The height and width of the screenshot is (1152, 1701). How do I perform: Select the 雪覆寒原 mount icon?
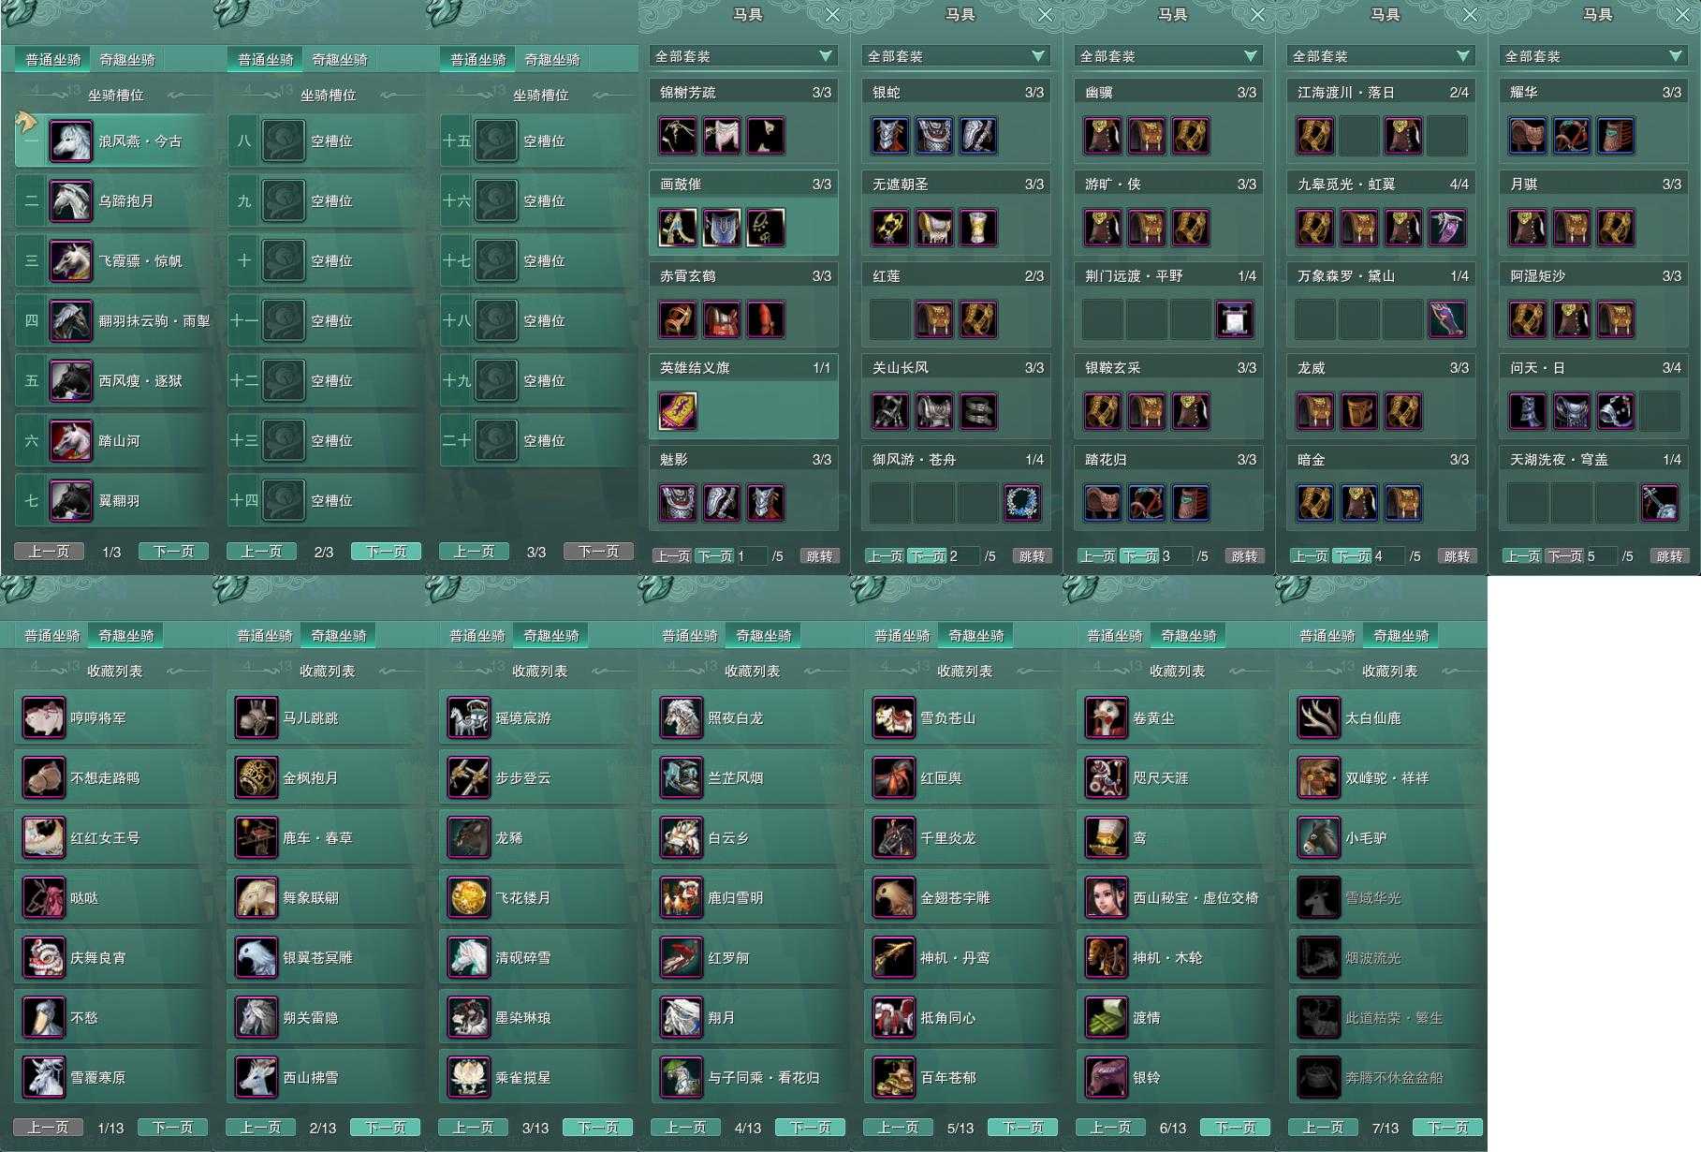point(44,1078)
